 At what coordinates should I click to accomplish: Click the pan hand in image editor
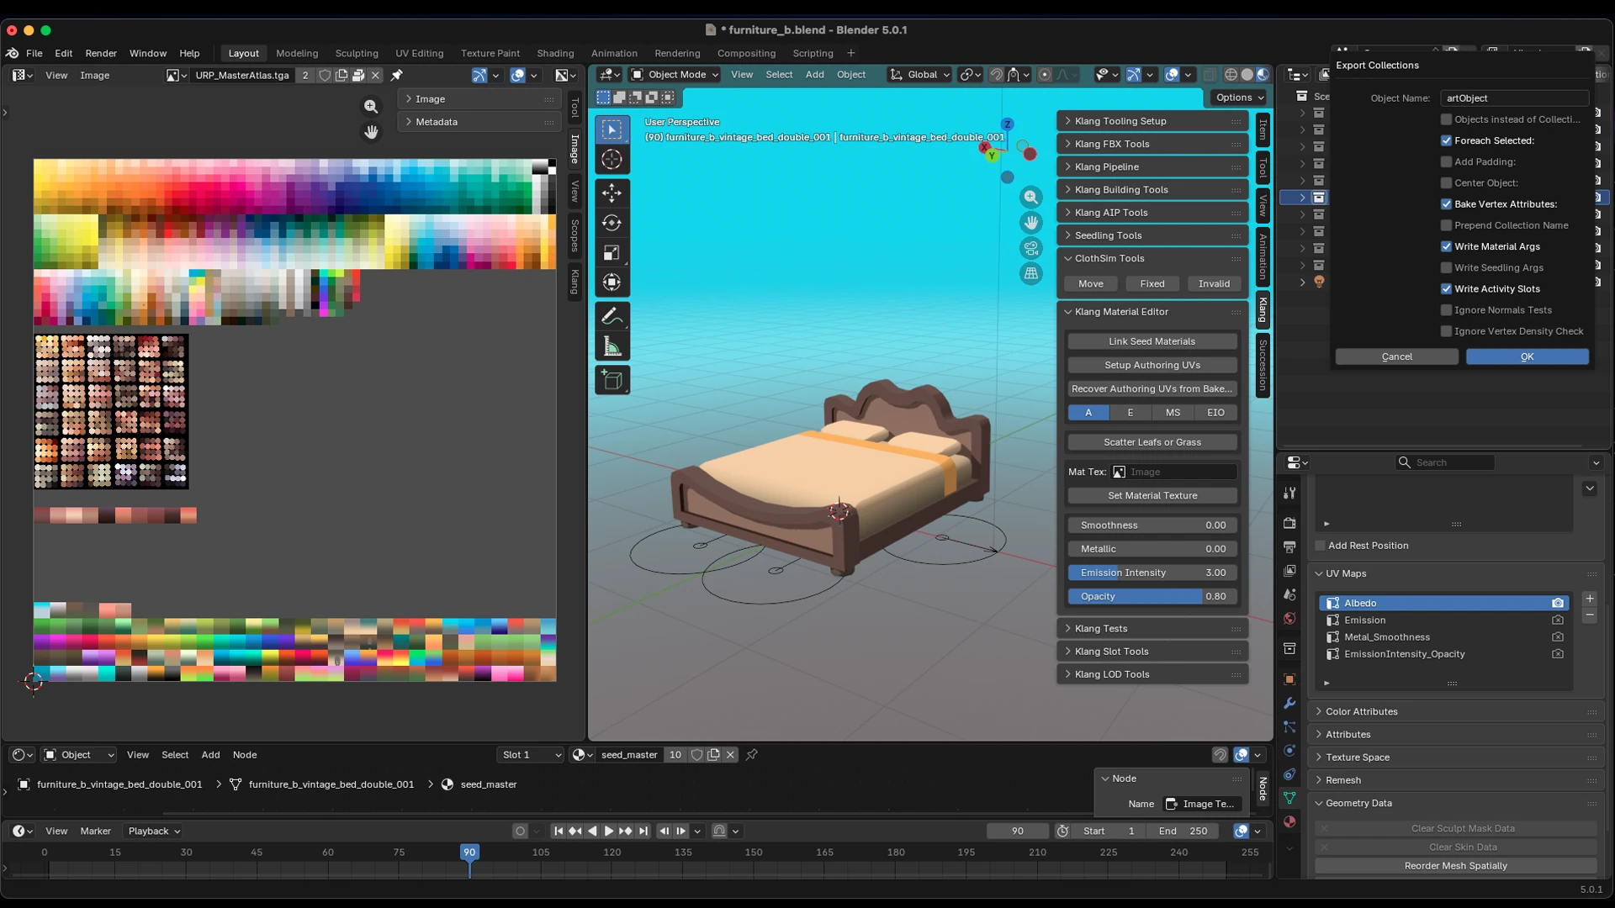pos(371,132)
